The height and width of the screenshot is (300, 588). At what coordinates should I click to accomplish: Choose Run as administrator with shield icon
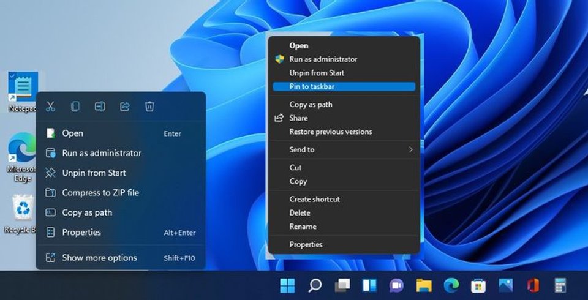344,59
